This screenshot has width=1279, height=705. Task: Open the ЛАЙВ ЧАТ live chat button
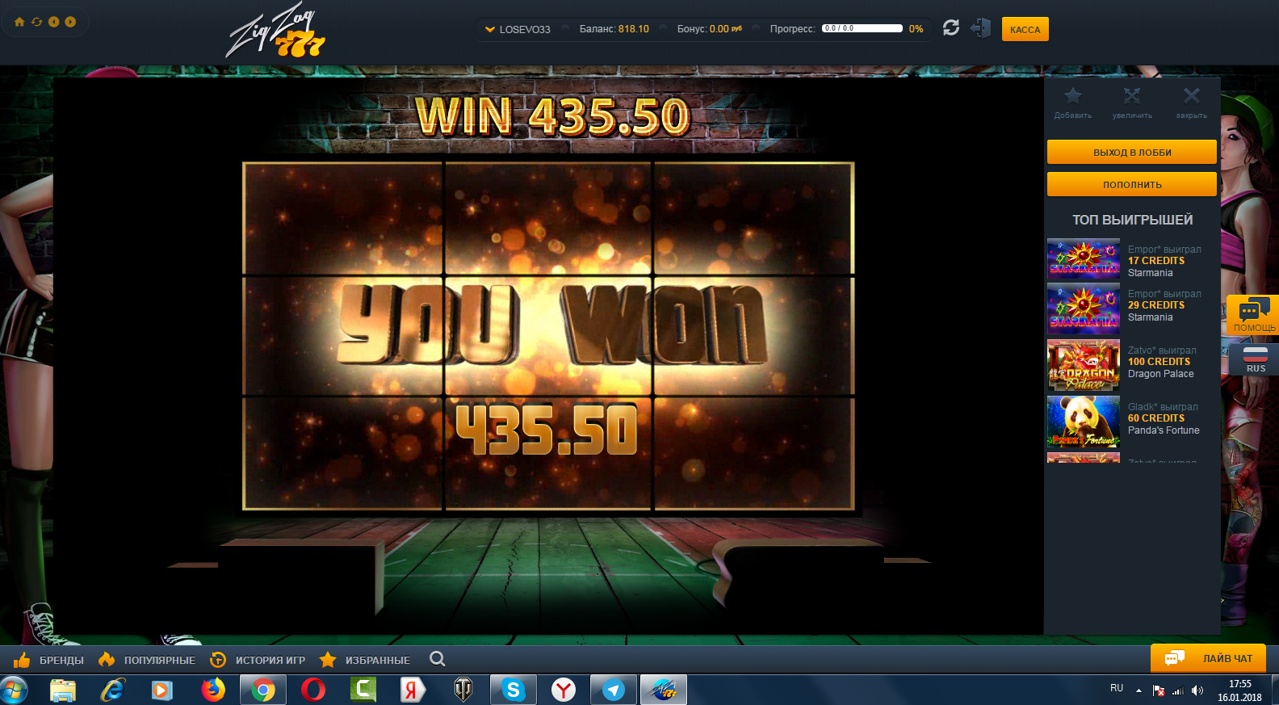click(1208, 658)
